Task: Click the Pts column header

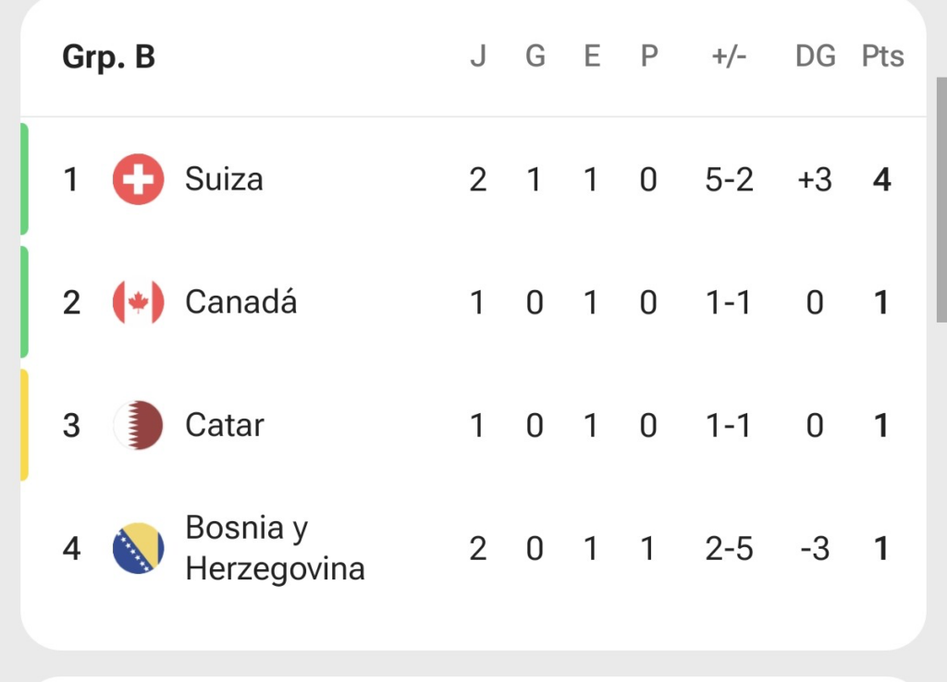Action: tap(882, 56)
